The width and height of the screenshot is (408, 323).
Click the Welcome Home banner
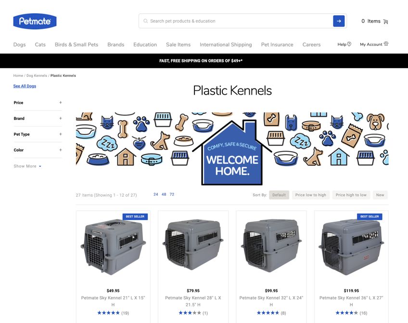[x=232, y=149]
